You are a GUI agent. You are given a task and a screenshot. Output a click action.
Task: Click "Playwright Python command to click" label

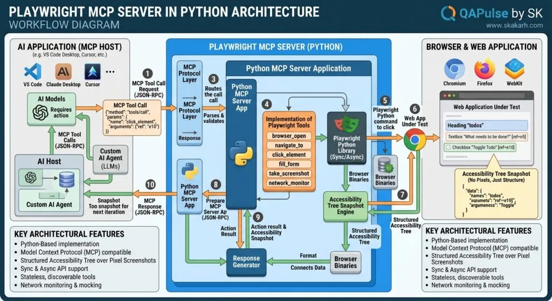click(385, 118)
